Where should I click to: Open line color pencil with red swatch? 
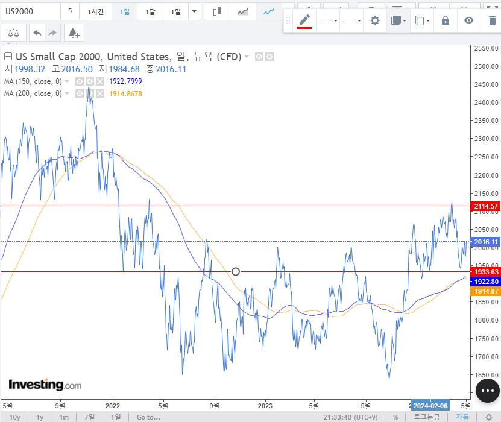click(x=304, y=20)
